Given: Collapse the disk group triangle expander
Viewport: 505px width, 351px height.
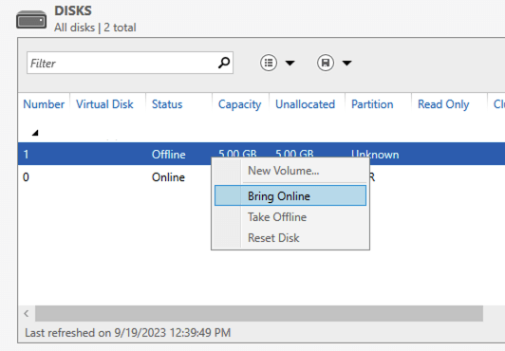Looking at the screenshot, I should pyautogui.click(x=35, y=132).
